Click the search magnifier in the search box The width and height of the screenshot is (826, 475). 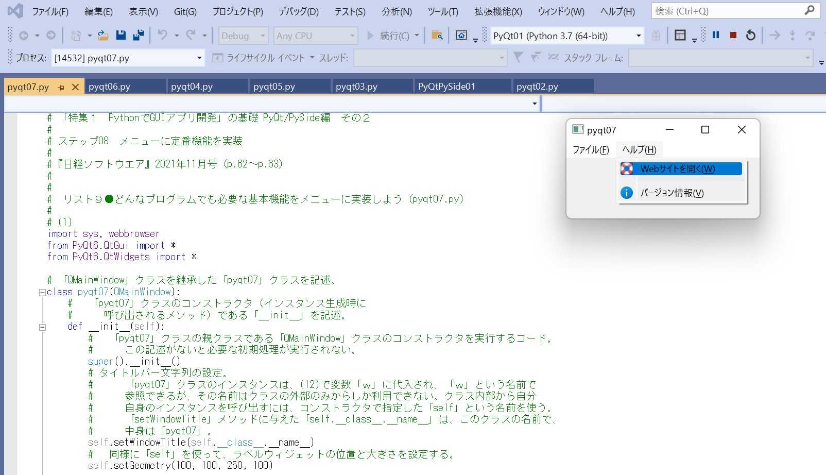(810, 10)
